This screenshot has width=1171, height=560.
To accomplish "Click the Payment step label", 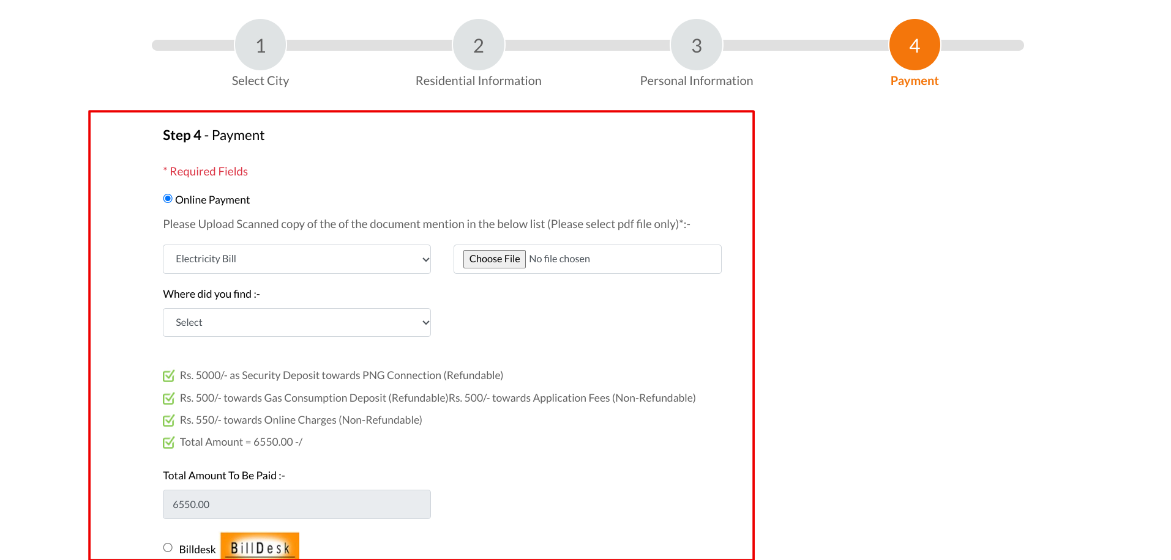I will [914, 81].
